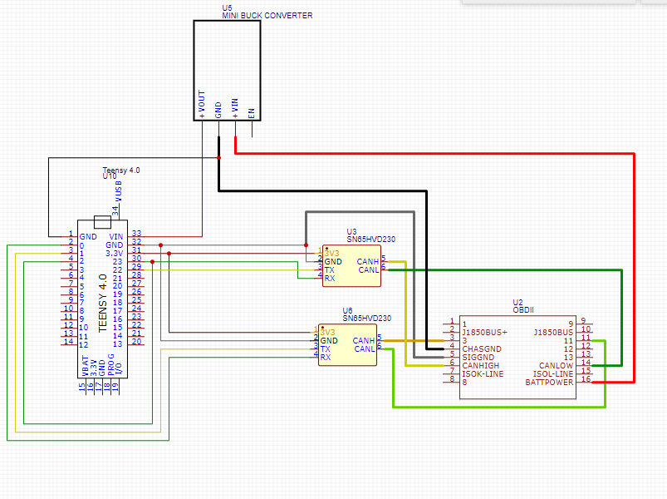667x499 pixels.
Task: Click the RX pin label on U6
Action: (x=325, y=357)
